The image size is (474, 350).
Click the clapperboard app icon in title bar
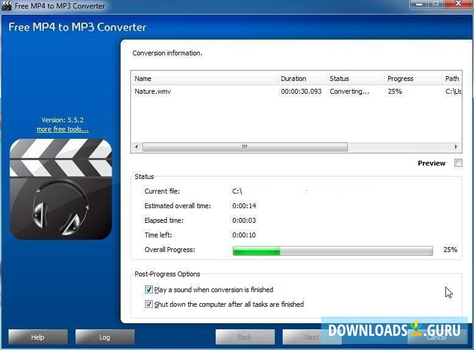[6, 5]
